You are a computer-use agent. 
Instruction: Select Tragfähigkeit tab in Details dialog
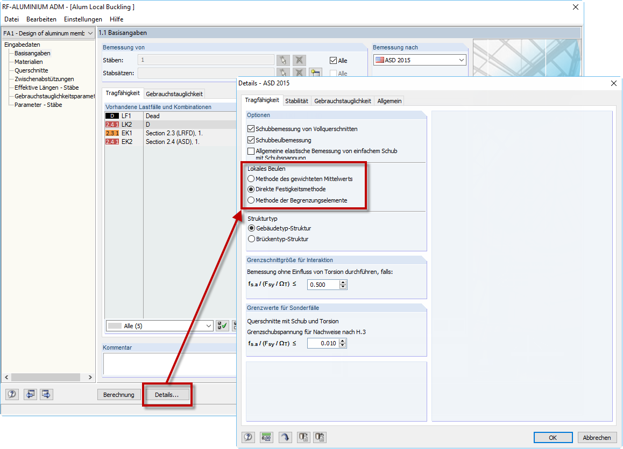(262, 100)
